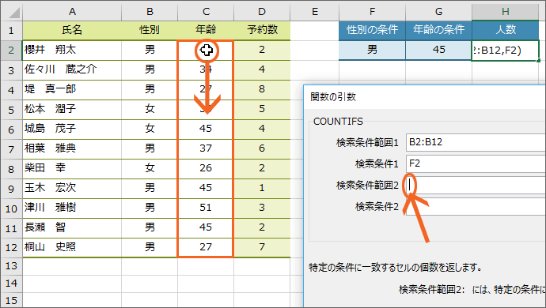This screenshot has width=546, height=308.
Task: Select row 5 header
Action: pos(11,110)
